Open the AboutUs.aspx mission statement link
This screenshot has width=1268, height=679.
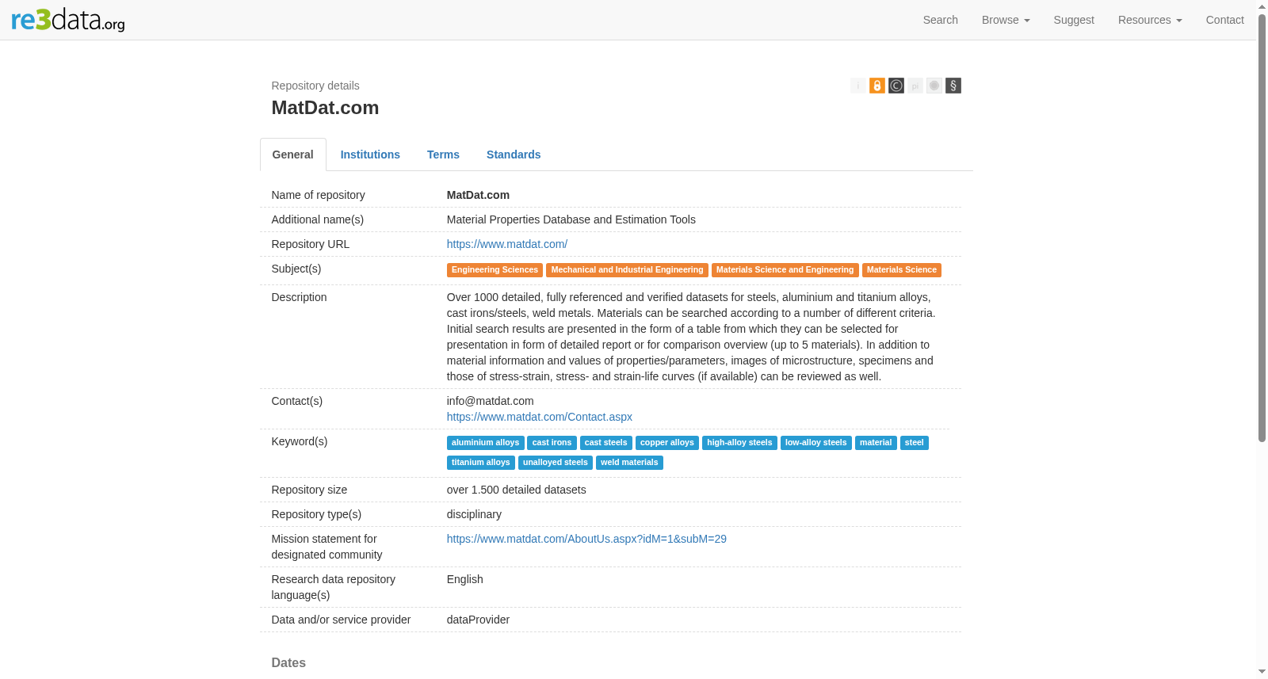[586, 539]
